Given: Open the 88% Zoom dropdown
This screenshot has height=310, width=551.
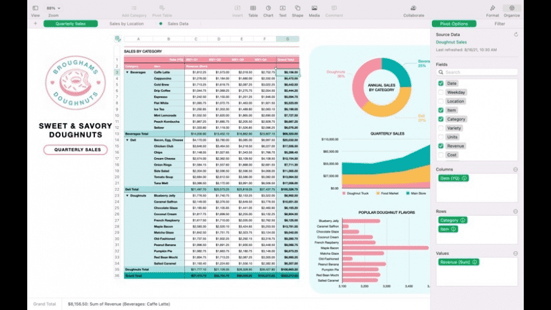Looking at the screenshot, I should (x=53, y=8).
